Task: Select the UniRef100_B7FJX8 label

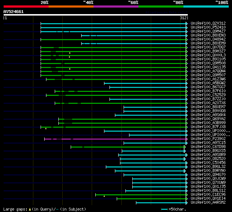Action: (x=208, y=127)
